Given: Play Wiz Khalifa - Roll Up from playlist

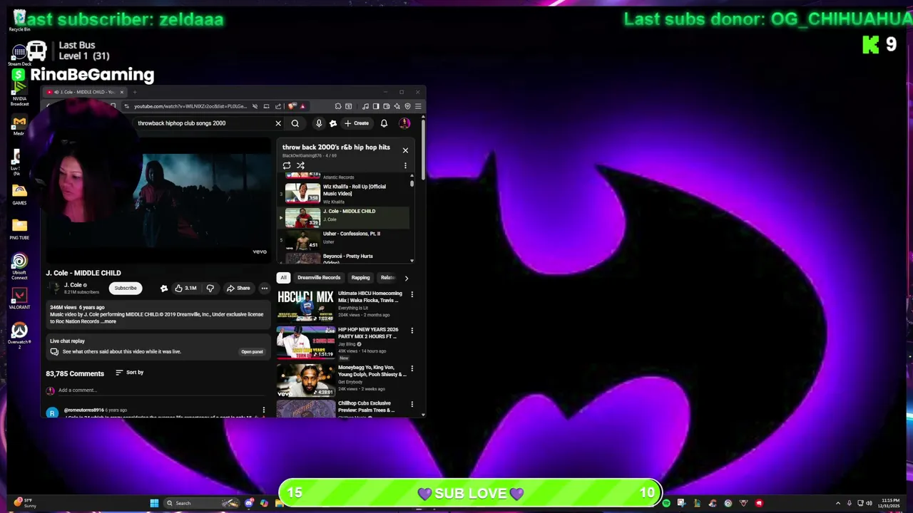Looking at the screenshot, I should click(345, 193).
